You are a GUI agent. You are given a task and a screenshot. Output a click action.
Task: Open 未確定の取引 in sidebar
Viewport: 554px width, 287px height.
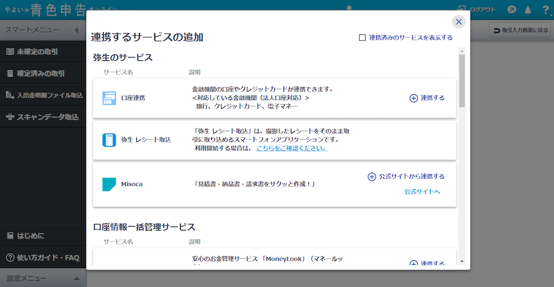pyautogui.click(x=43, y=52)
